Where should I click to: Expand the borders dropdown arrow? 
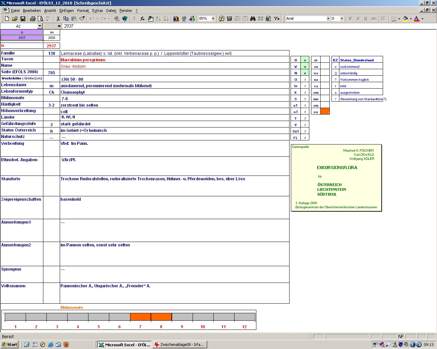(x=399, y=19)
